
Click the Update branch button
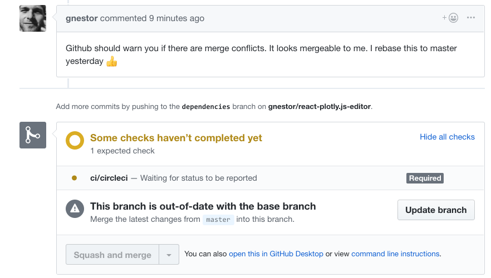click(x=436, y=210)
